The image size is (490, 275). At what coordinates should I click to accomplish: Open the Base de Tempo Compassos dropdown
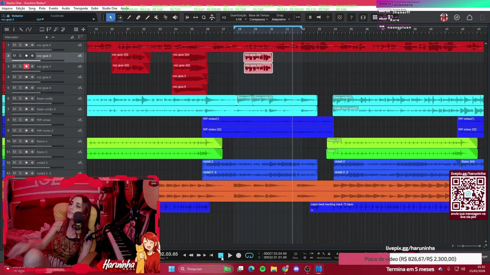pos(259,19)
